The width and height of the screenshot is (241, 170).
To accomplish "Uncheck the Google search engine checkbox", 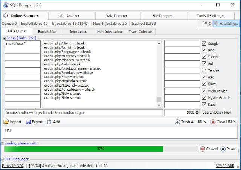I will point(204,43).
